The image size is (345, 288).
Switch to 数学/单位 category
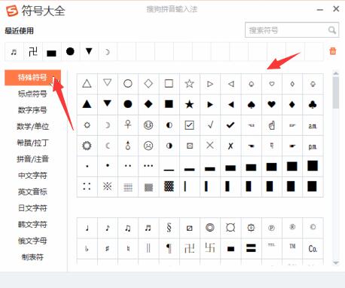(x=32, y=127)
